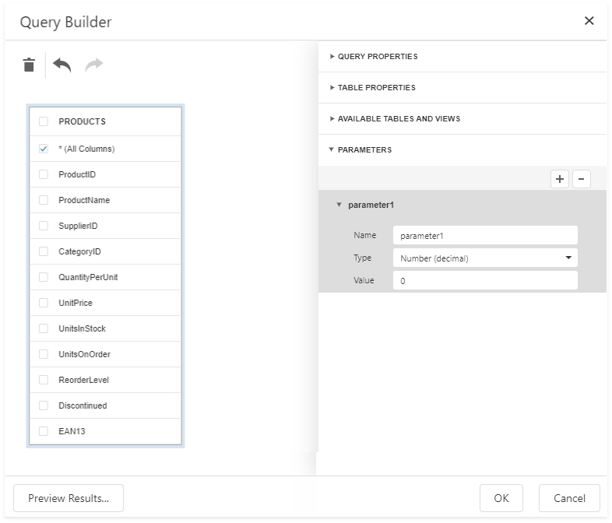The image size is (612, 523).
Task: Collapse the parameter1 item
Action: coord(339,205)
